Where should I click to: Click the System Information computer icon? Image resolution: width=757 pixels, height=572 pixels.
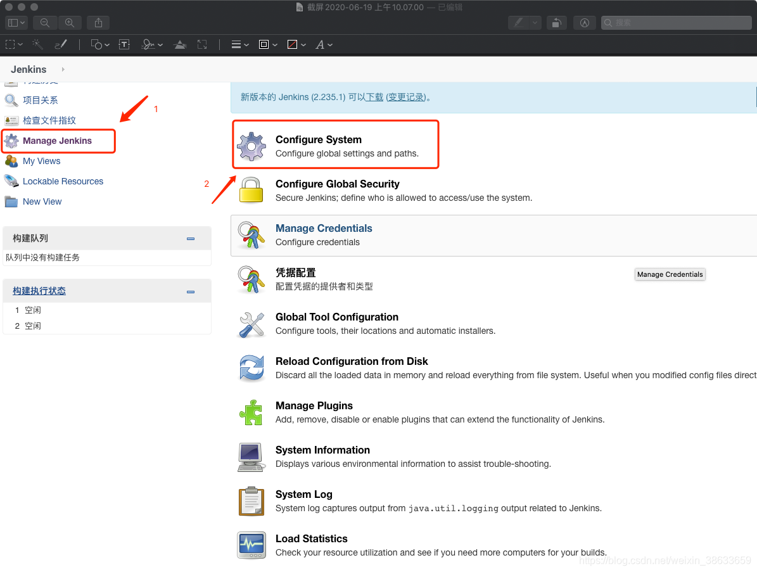point(251,457)
